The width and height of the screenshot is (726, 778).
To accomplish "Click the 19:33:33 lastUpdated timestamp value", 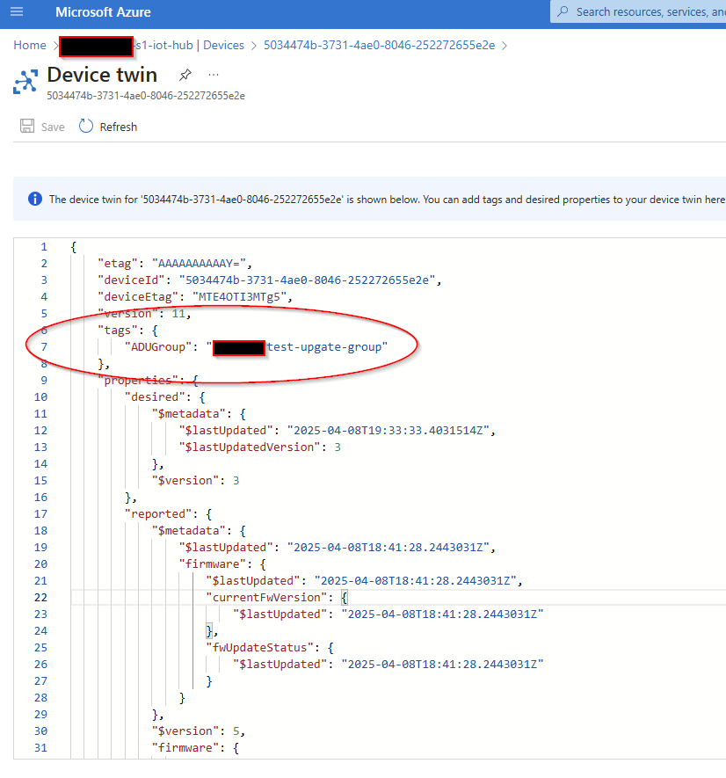I will (x=388, y=431).
